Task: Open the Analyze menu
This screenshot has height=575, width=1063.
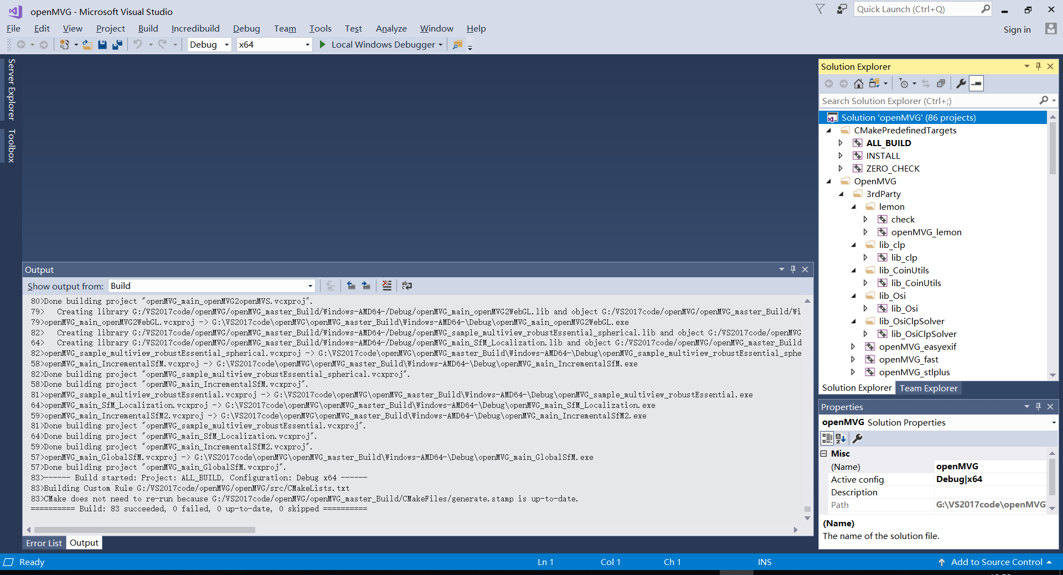Action: 391,29
